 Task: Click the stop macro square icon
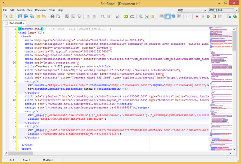tap(203, 16)
